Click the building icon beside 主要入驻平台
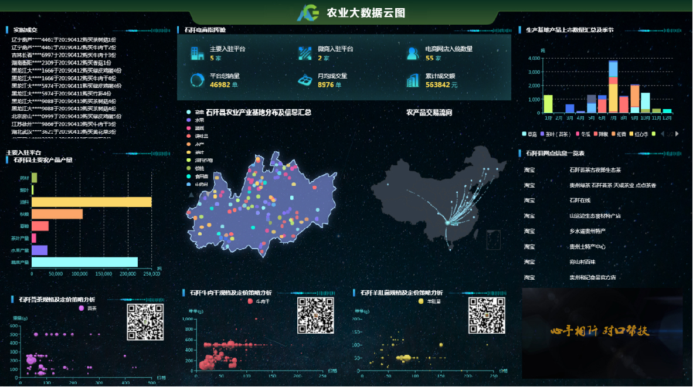Viewport: 693px width, 387px height. [196, 53]
